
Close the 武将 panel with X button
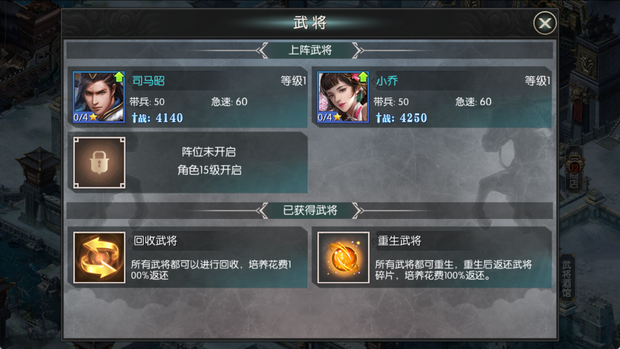click(x=545, y=23)
